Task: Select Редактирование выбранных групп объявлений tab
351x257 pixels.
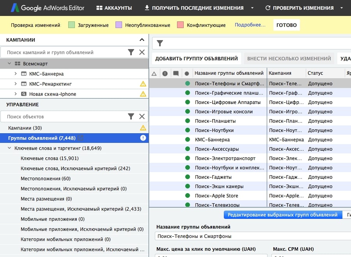Action: 282,215
